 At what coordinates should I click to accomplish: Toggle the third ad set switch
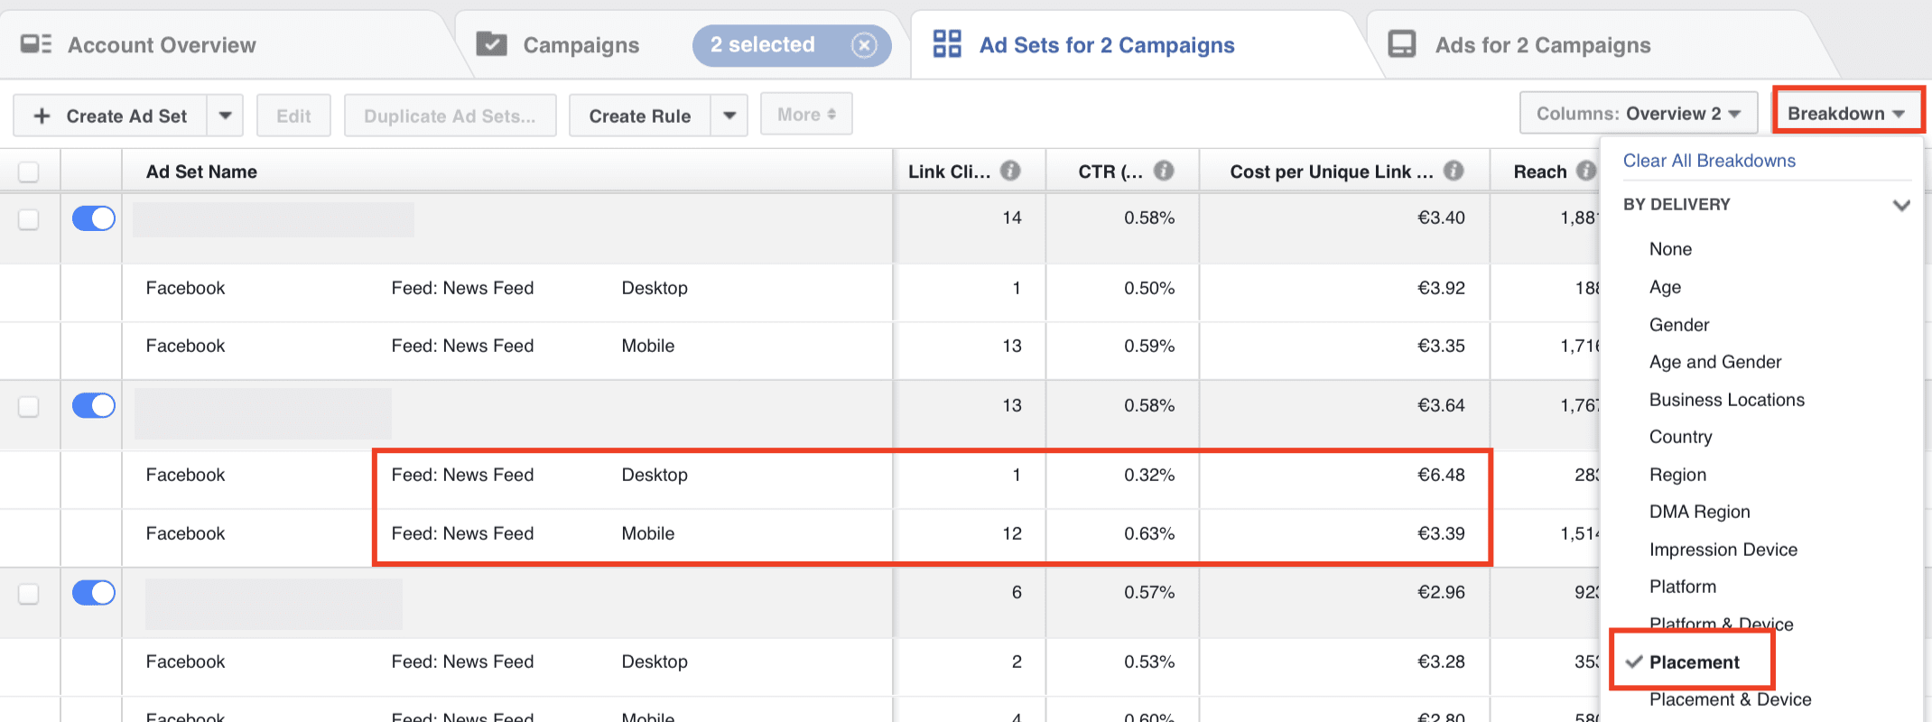[94, 593]
